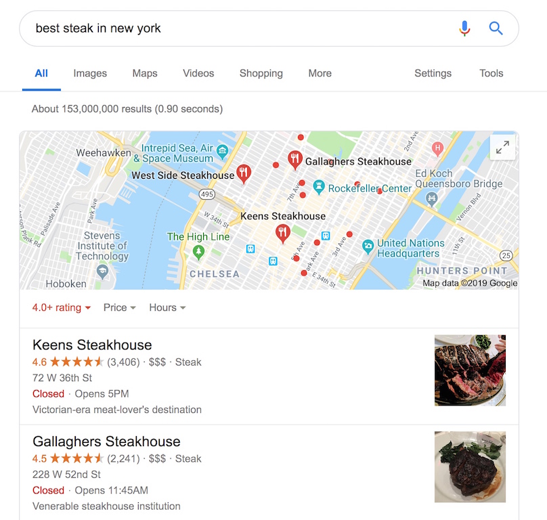This screenshot has height=520, width=547.
Task: Click the Keens Steakhouse steak photo
Action: (470, 370)
